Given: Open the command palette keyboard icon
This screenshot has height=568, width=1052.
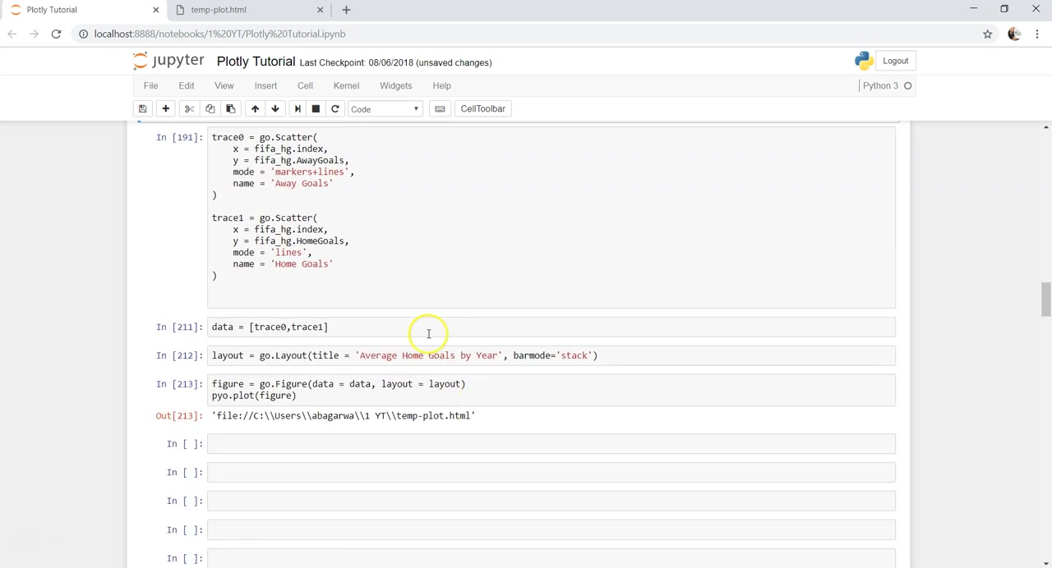Looking at the screenshot, I should (x=440, y=109).
